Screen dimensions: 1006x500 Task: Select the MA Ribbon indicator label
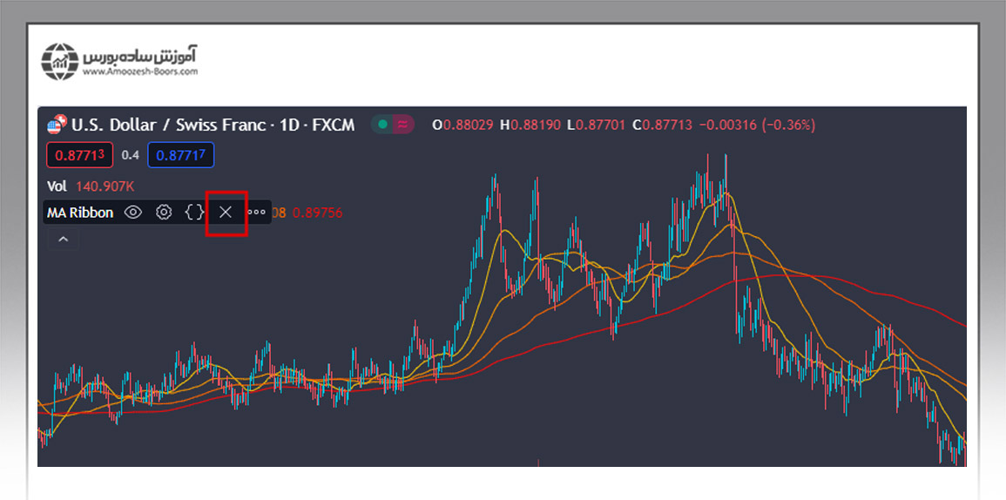(80, 212)
